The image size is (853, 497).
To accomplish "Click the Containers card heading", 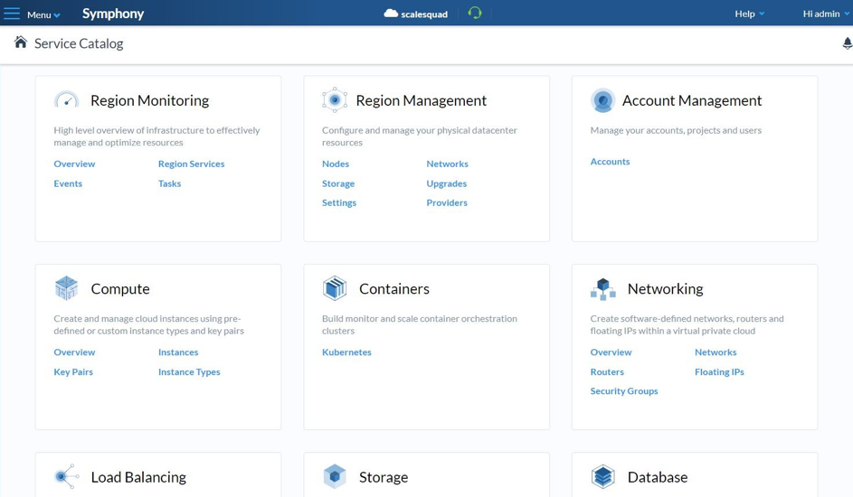I will (394, 289).
